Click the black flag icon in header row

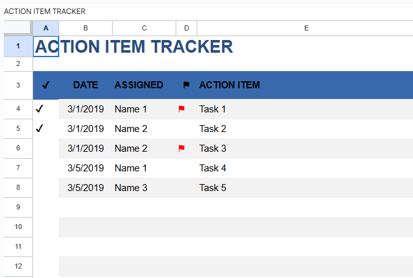(186, 85)
